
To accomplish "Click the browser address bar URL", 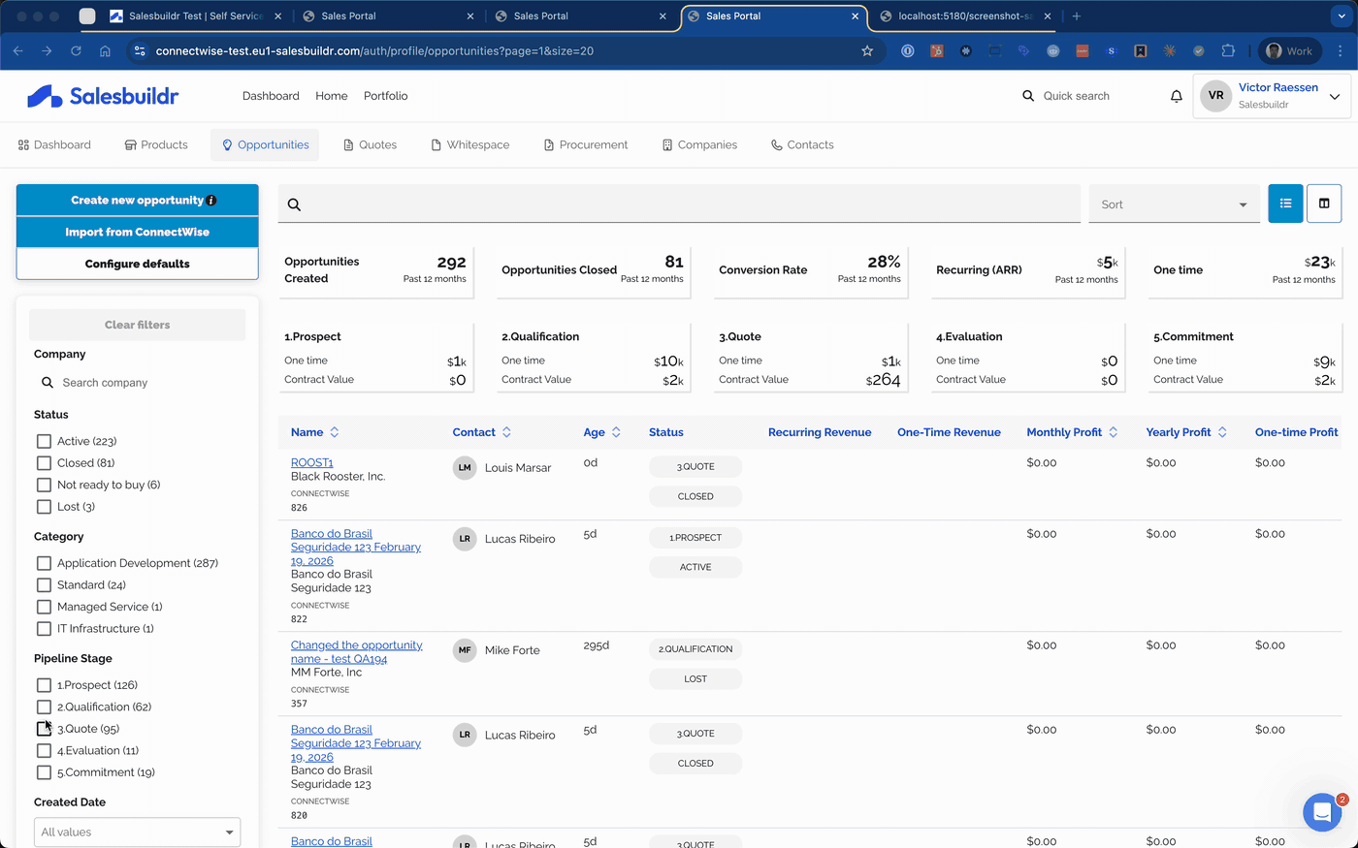I will [x=374, y=50].
